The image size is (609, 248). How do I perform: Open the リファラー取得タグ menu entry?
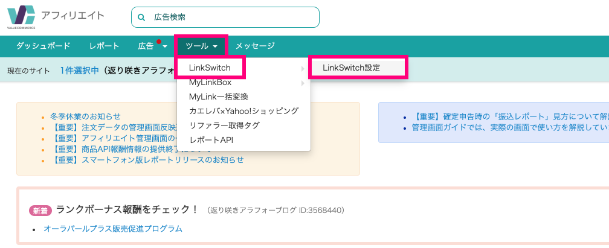coord(224,126)
